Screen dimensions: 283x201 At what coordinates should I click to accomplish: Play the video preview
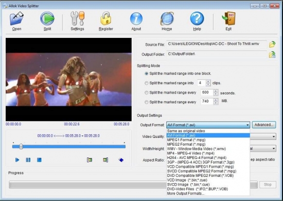pos(17,160)
